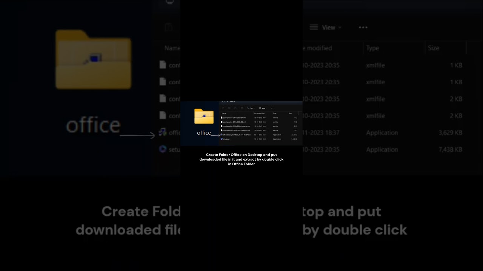Sort by the Type column header in the small Explorer window

click(x=275, y=113)
